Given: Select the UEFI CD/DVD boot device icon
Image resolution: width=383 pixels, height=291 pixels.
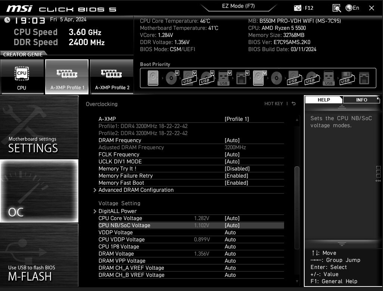Looking at the screenshot, I should (x=172, y=78).
